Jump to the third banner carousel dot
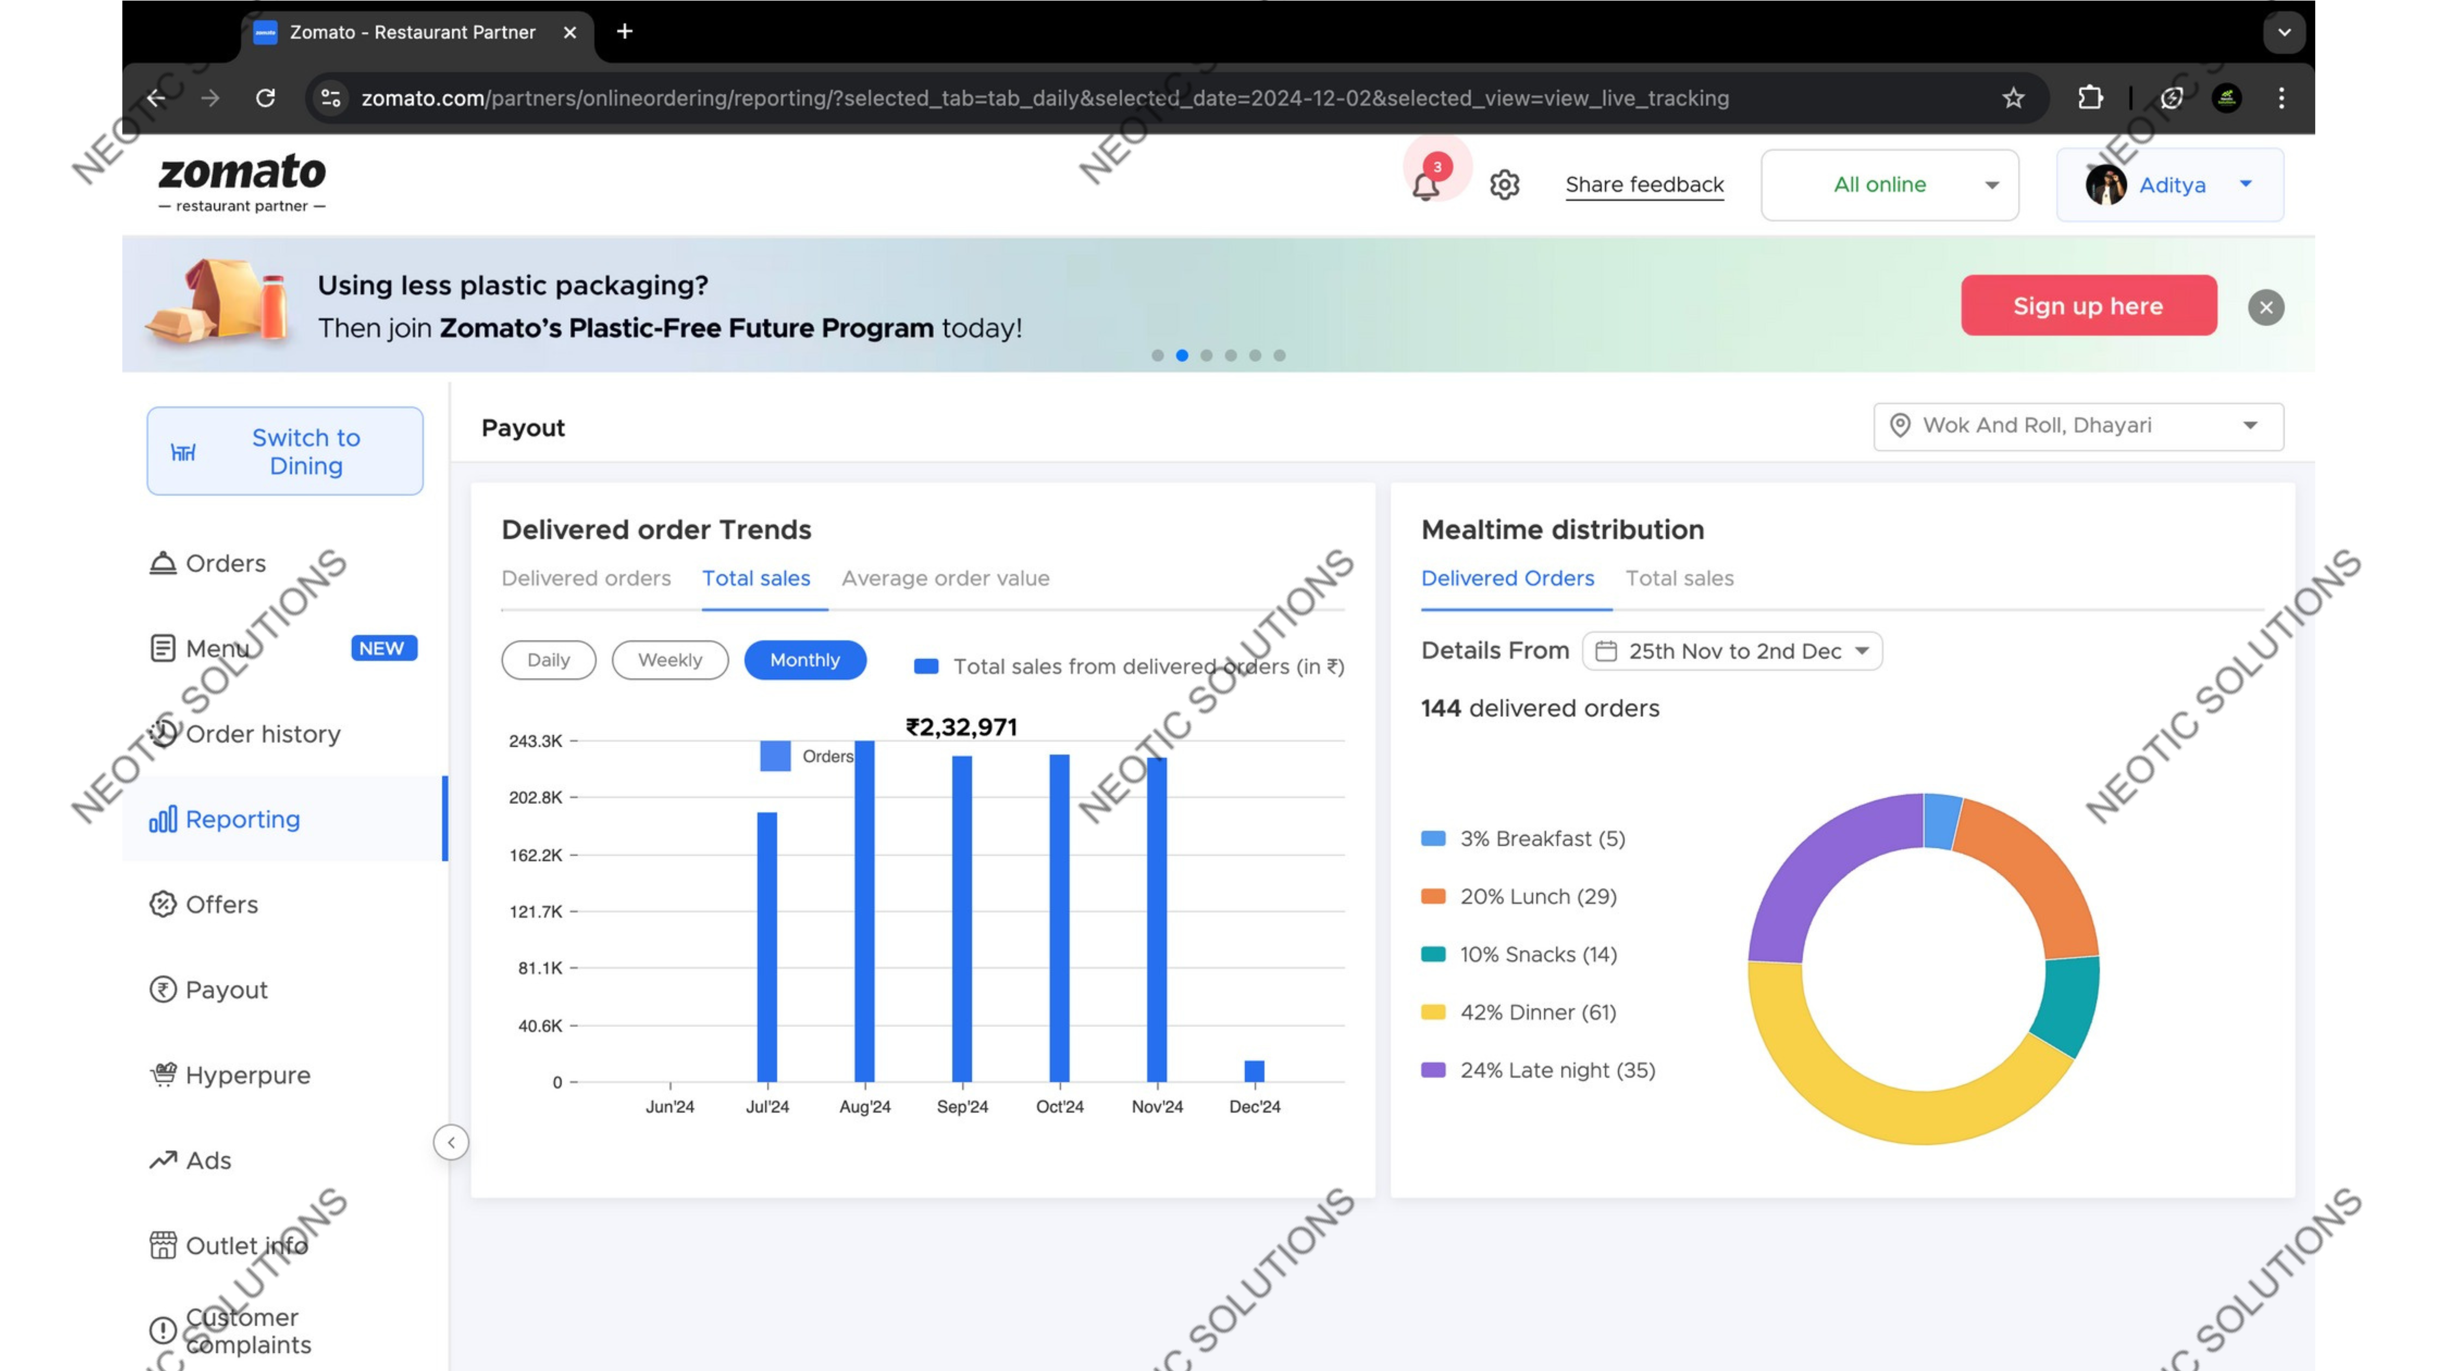The height and width of the screenshot is (1371, 2438). [x=1207, y=356]
